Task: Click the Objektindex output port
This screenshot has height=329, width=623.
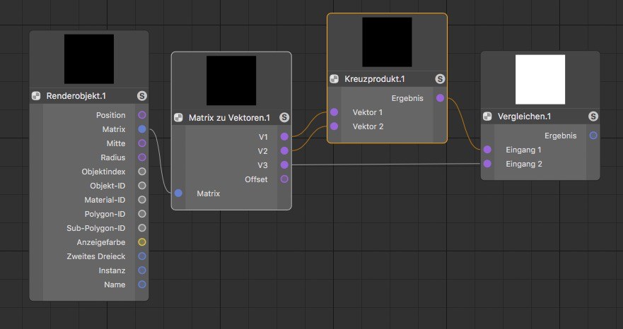Action: [x=142, y=172]
